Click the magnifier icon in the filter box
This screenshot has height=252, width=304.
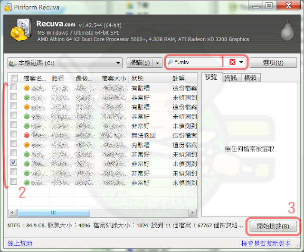click(x=170, y=62)
